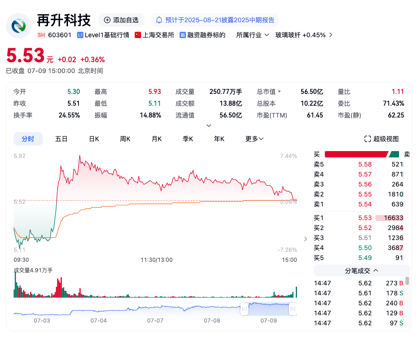419x338 pixels.
Task: Switch to the 月K tab
Action: pyautogui.click(x=156, y=139)
